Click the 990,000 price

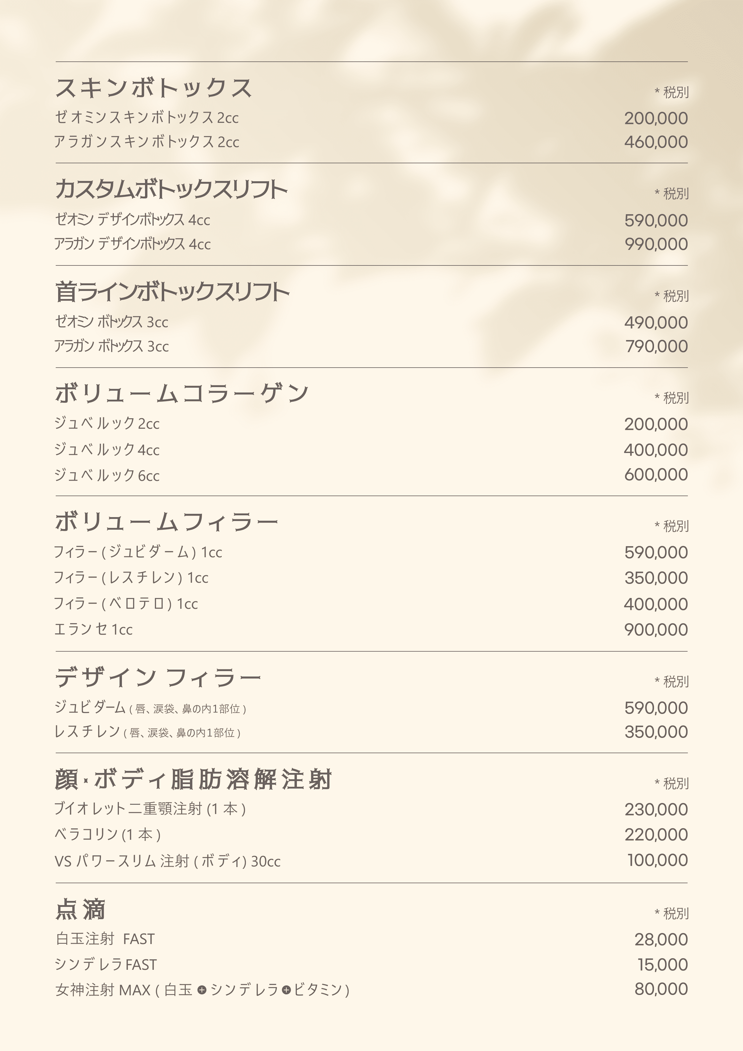tap(656, 244)
